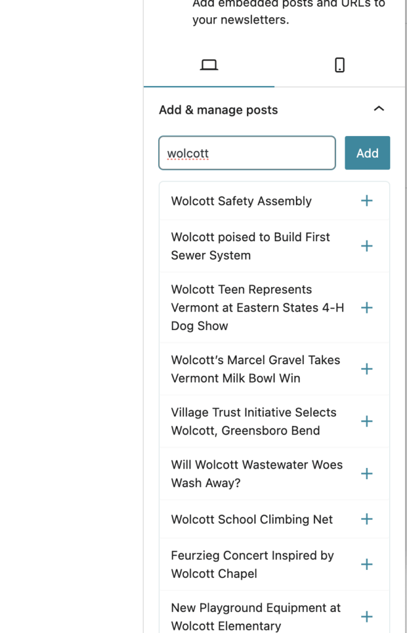Add Will Wolcott Wastewater Woes post

point(367,474)
